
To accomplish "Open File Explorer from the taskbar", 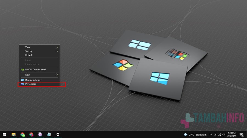I will point(13,134).
